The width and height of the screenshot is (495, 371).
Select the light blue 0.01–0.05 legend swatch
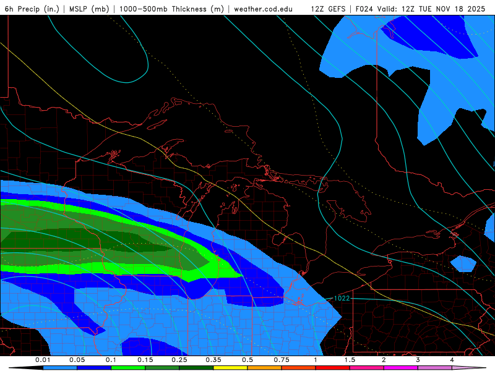[60, 368]
